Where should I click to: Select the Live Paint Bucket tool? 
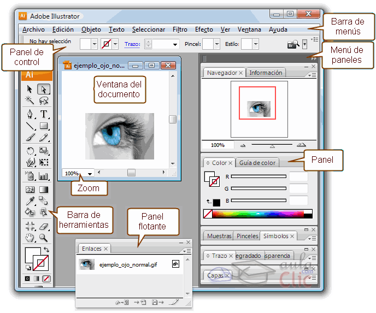point(30,212)
